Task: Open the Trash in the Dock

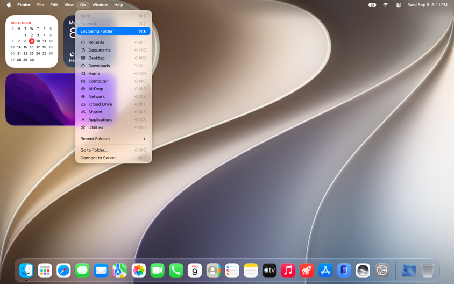Action: [x=427, y=271]
